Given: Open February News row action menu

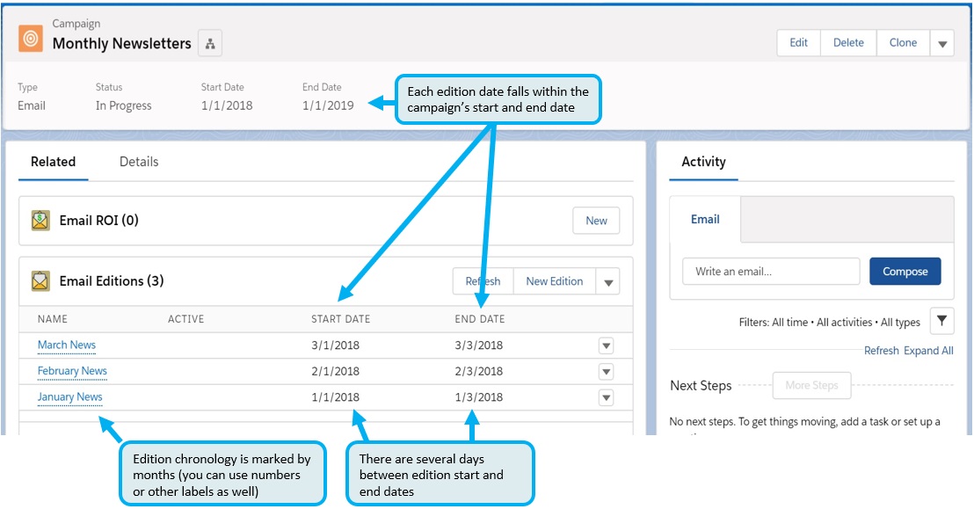Looking at the screenshot, I should click(x=606, y=372).
